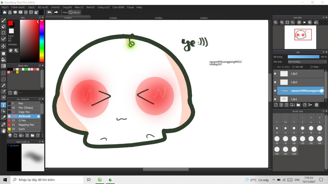
Task: Click the Redo arrow in toolbar
Action: (56, 12)
